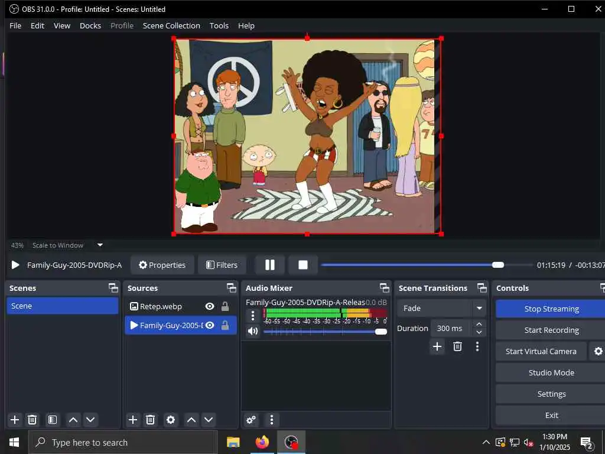This screenshot has height=454, width=605.
Task: Open OBS Settings
Action: point(551,394)
